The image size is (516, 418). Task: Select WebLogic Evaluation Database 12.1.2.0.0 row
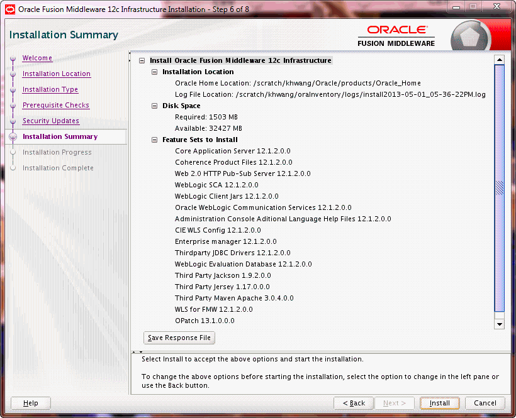point(243,264)
